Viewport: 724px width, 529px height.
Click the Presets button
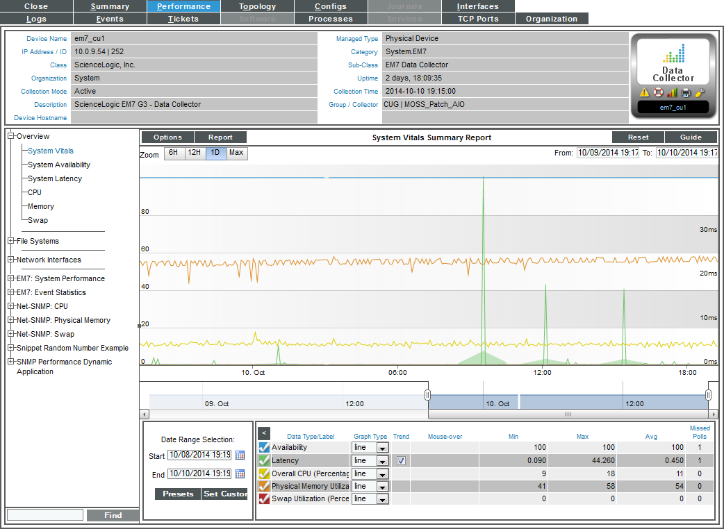[178, 494]
